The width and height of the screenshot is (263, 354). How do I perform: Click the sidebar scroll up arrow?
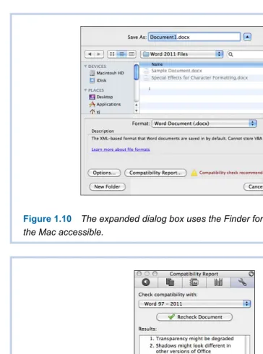coord(137,105)
